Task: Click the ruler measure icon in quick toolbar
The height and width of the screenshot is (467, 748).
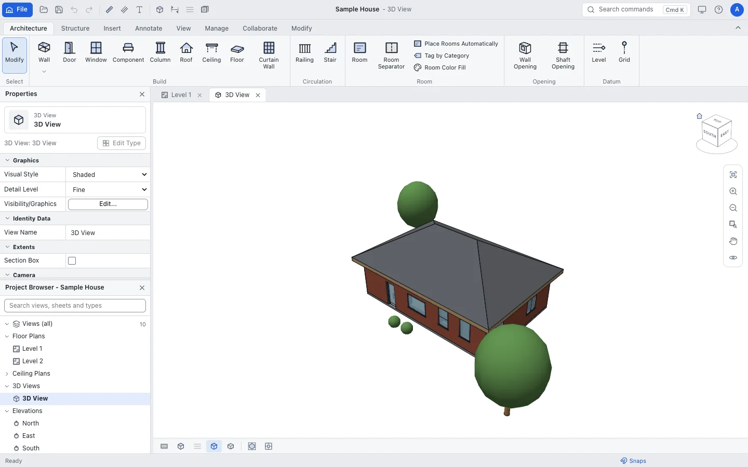Action: click(x=109, y=9)
